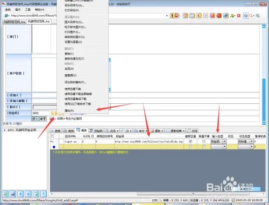Switch to the 日志 tab
This screenshot has height=205, width=269.
(193, 131)
